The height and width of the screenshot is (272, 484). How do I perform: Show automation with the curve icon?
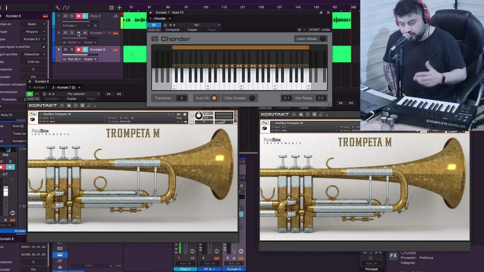click(x=66, y=8)
